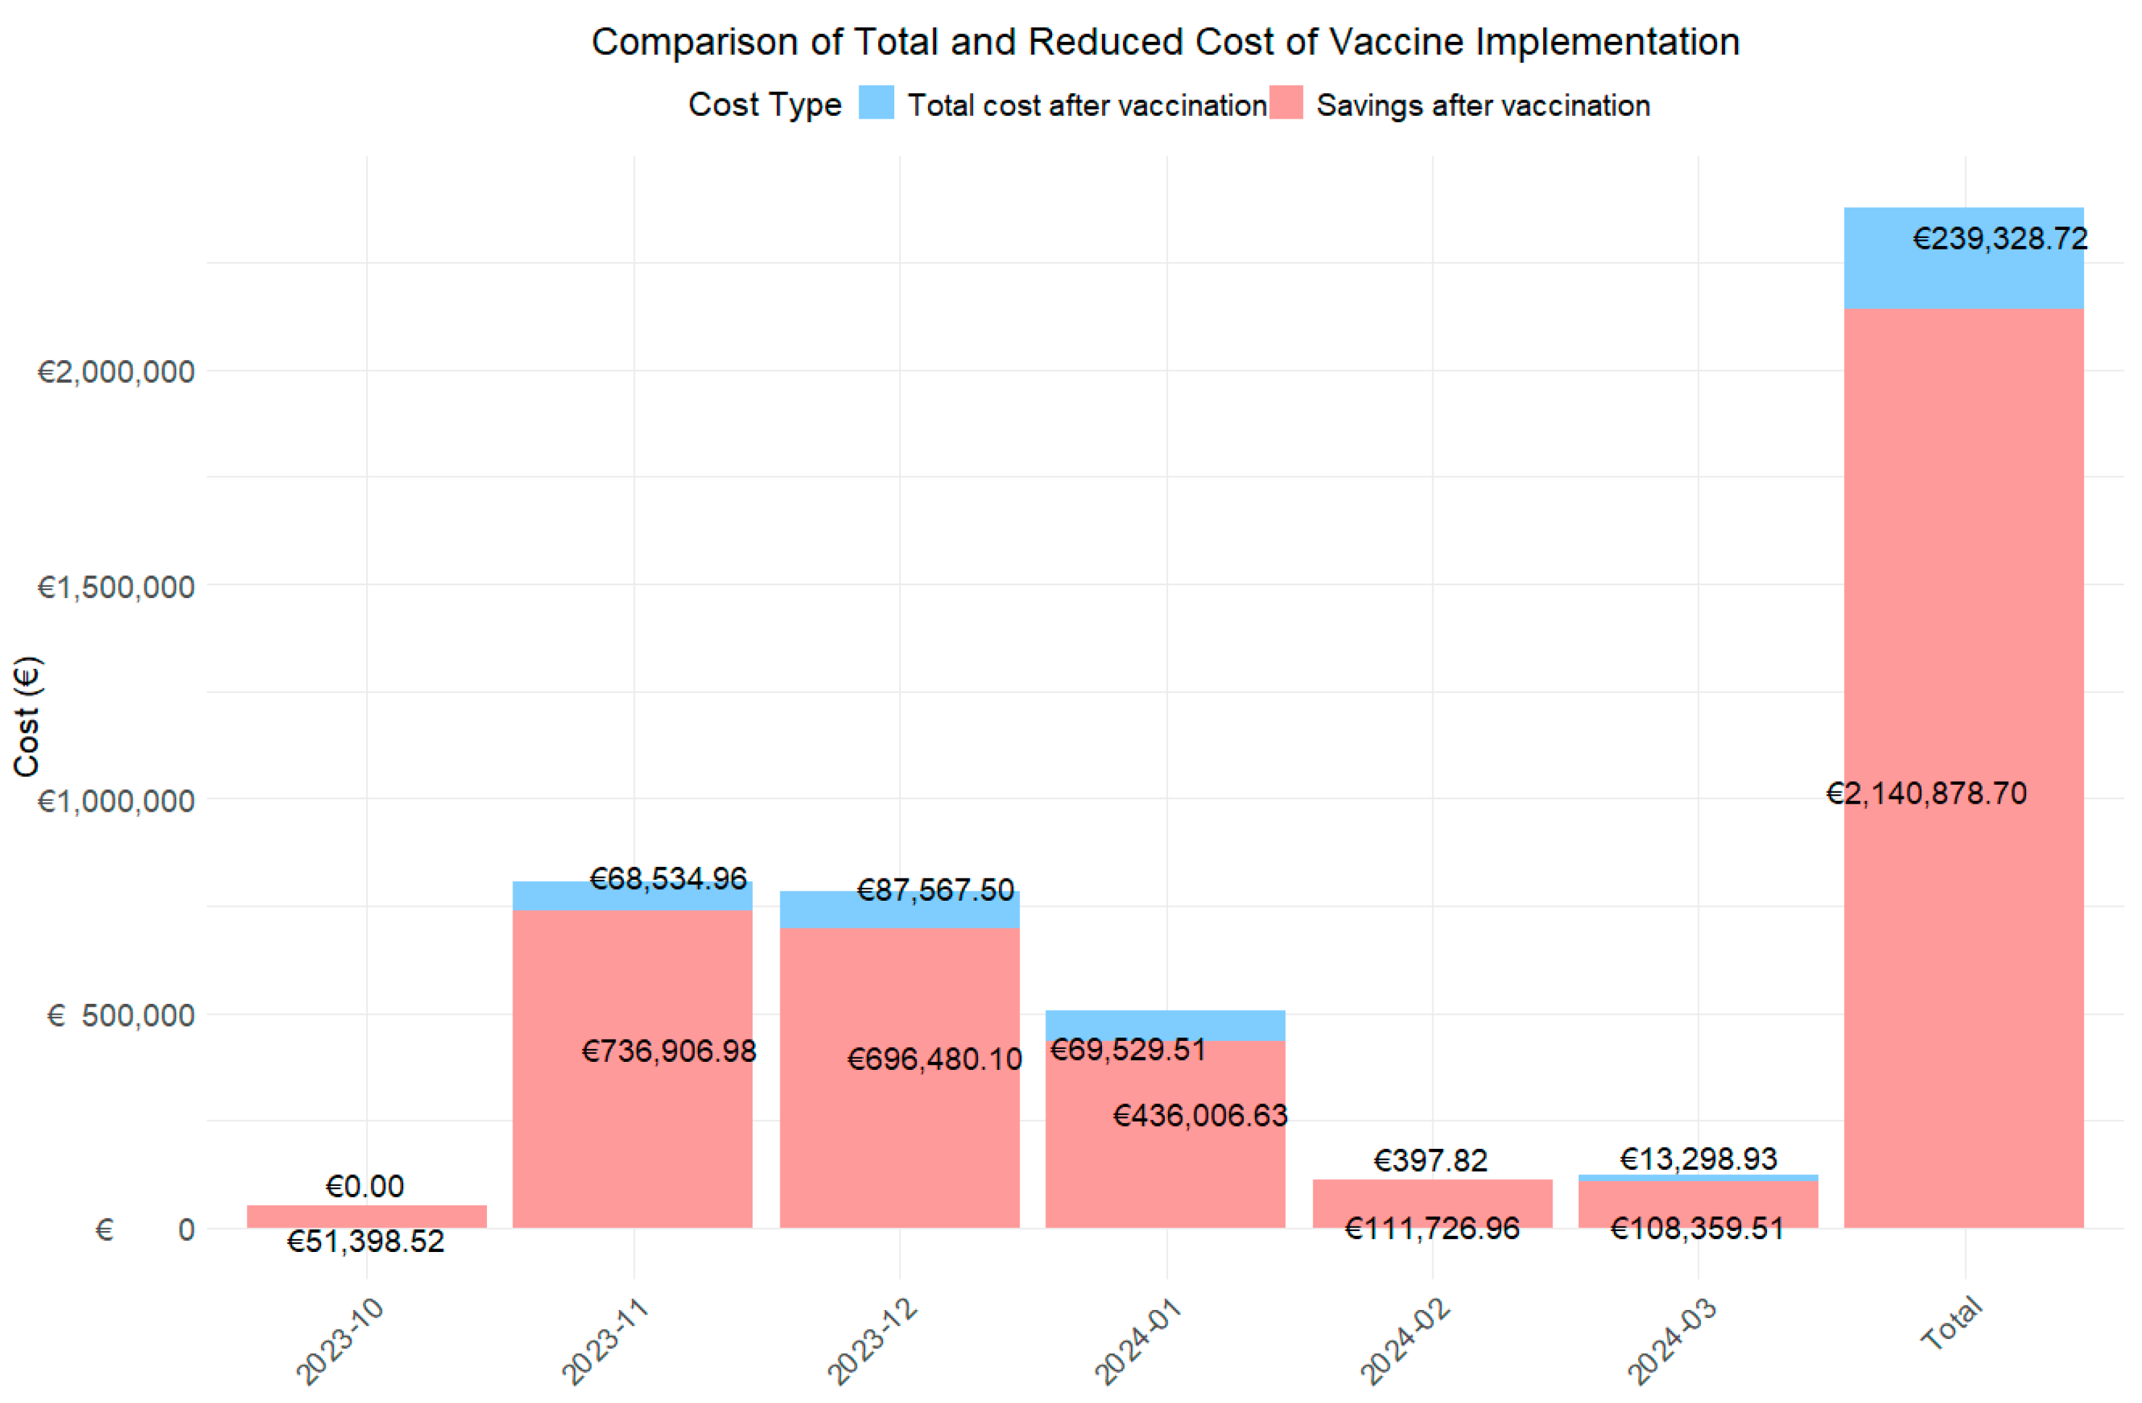Click the 2024-02 pink bar
2142x1403 pixels.
pyautogui.click(x=1432, y=1197)
